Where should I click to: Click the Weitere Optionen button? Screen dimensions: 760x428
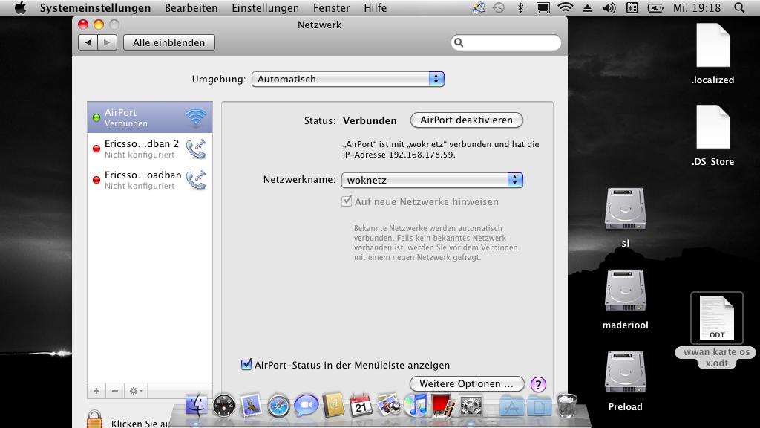pos(466,384)
